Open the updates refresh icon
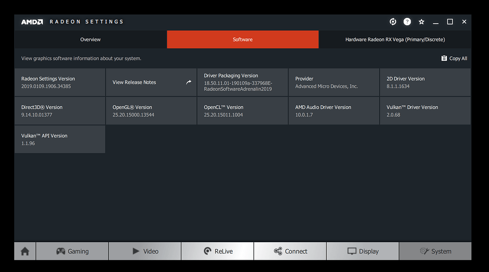Screen dimensions: 489x272 coord(393,22)
